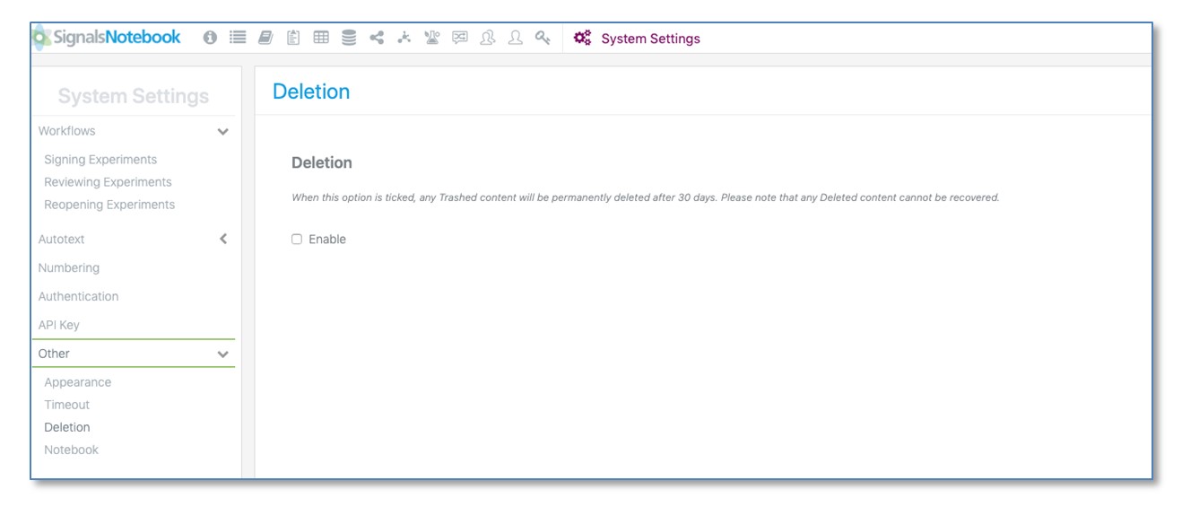Collapse the Workflows section chevron
The width and height of the screenshot is (1182, 507).
pyautogui.click(x=223, y=132)
